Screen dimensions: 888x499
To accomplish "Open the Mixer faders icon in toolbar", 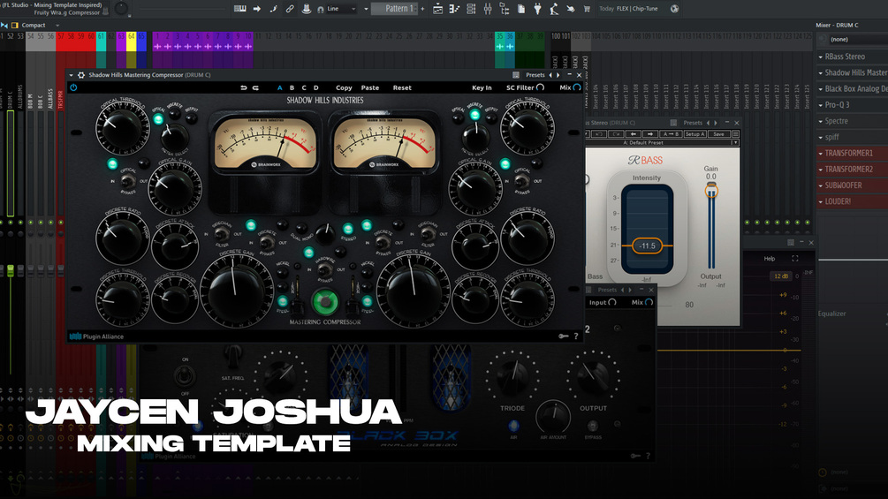I will [488, 9].
